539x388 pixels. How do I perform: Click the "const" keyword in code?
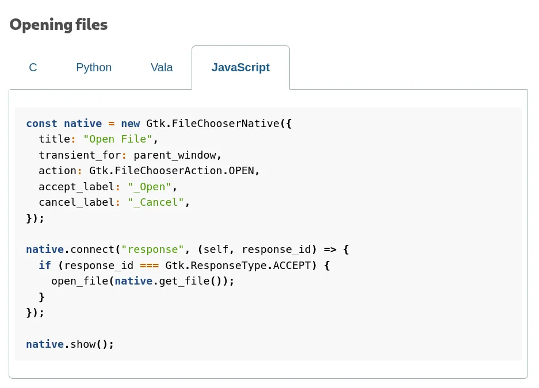pos(41,124)
